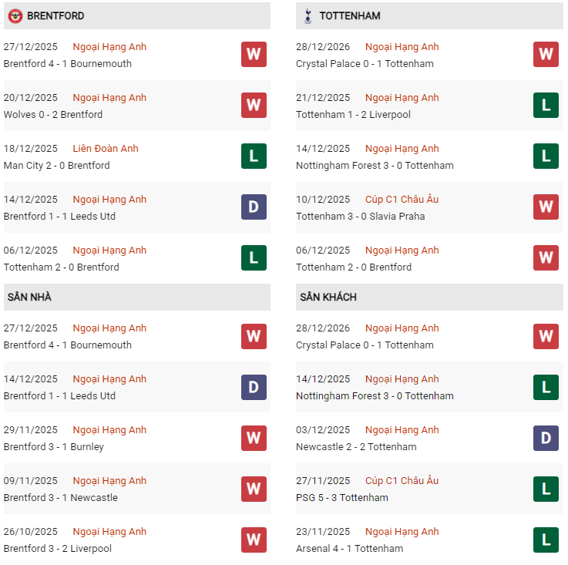This screenshot has height=565, width=568.
Task: Click the L badge for Arsenal 4-1 Tottenham
Action: pos(546,540)
